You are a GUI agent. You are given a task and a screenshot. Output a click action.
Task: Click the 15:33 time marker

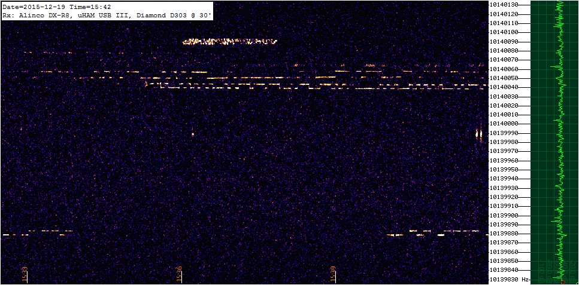pyautogui.click(x=25, y=274)
